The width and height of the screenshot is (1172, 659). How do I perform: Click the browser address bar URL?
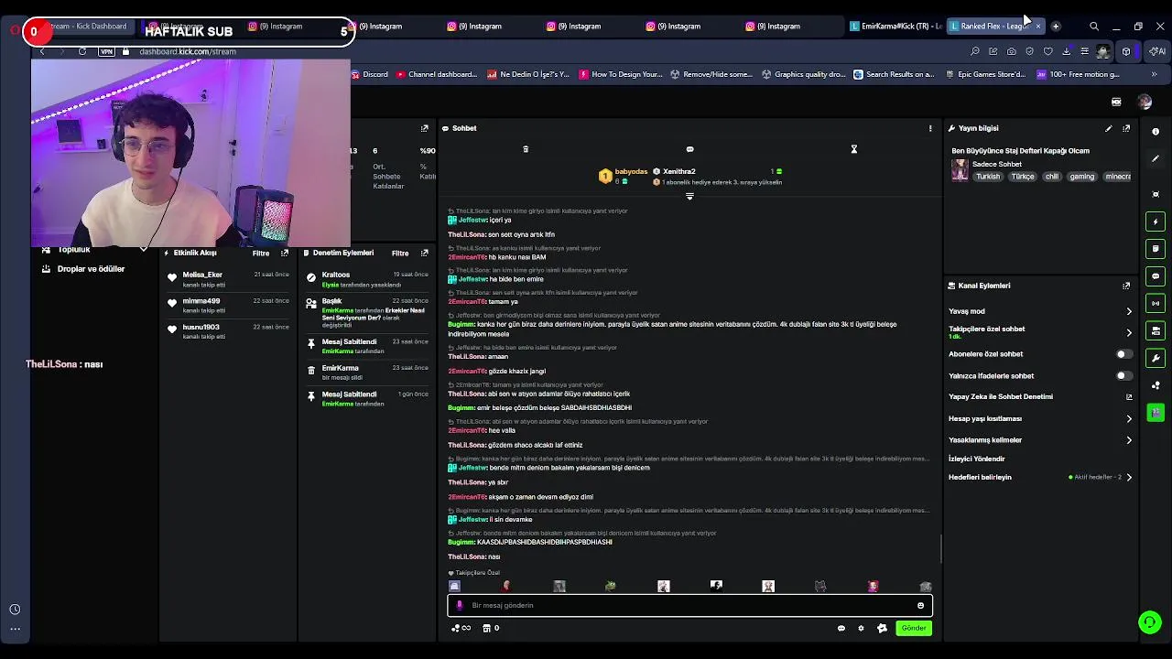188,51
